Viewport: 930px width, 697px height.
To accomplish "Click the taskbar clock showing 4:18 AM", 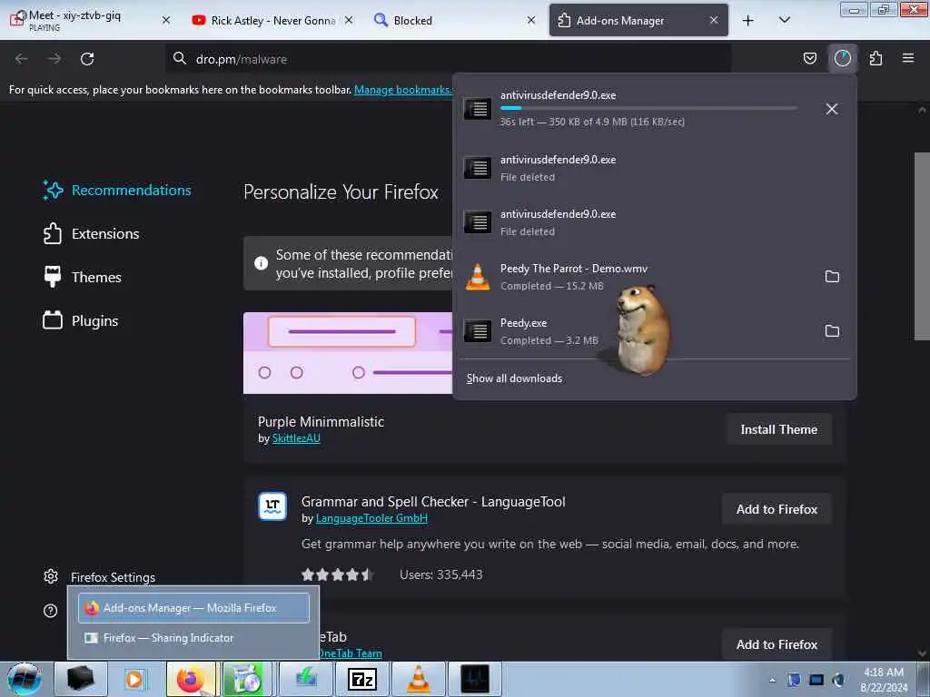I will [x=883, y=680].
